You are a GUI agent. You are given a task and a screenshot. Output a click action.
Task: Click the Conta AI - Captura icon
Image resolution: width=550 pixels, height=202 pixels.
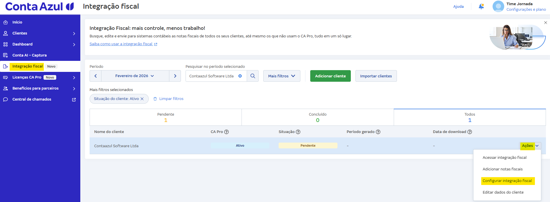coord(6,55)
